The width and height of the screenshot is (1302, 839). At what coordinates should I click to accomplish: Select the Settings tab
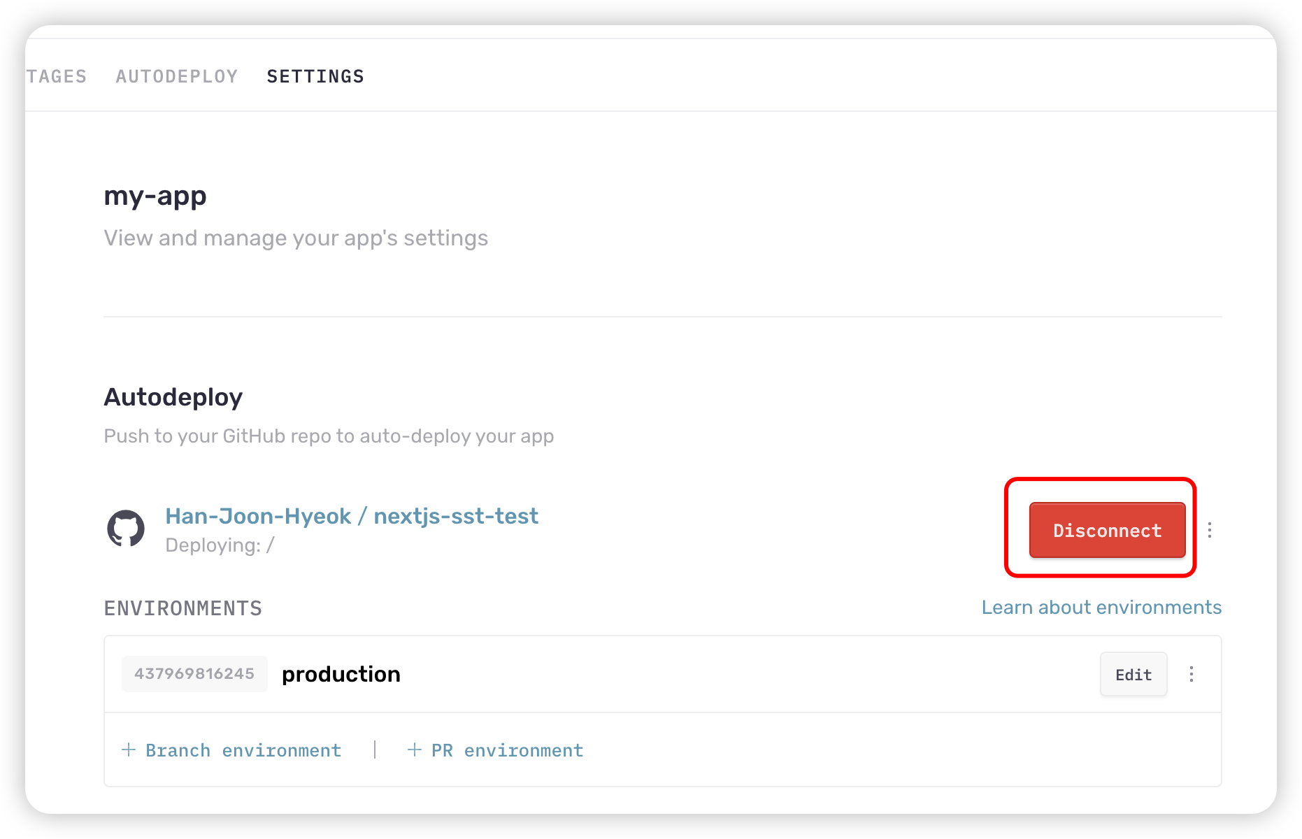(x=315, y=76)
